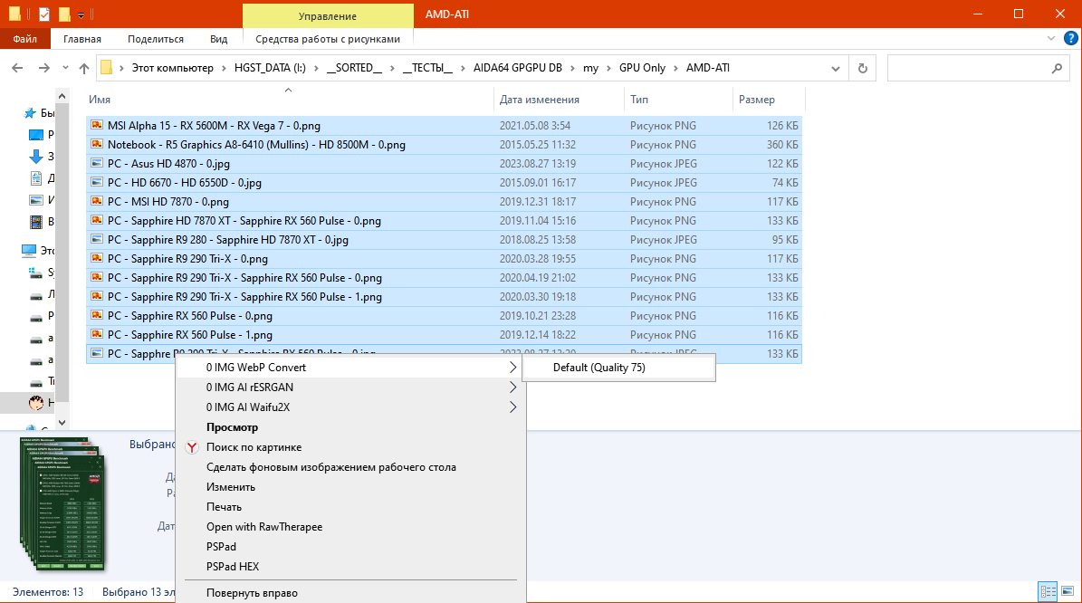Select the MSI Alpha 15 PNG file icon

(x=97, y=126)
